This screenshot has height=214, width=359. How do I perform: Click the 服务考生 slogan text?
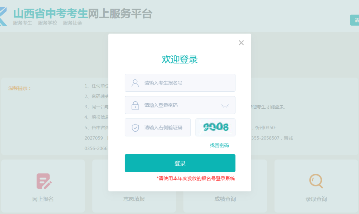coord(23,23)
